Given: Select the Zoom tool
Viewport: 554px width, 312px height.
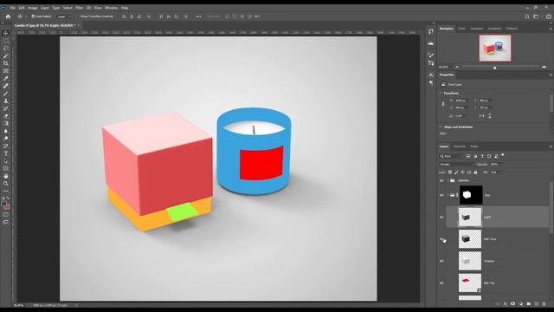Looking at the screenshot, I should point(6,184).
